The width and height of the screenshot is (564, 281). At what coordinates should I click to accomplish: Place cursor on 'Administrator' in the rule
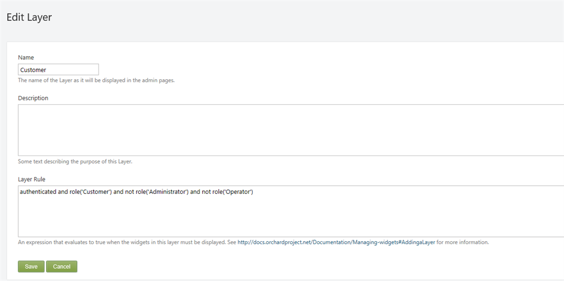[x=164, y=192]
